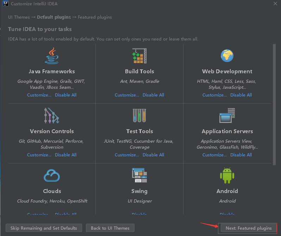Open Customize for Application Servers
Image resolution: width=281 pixels, height=236 pixels.
click(x=214, y=155)
